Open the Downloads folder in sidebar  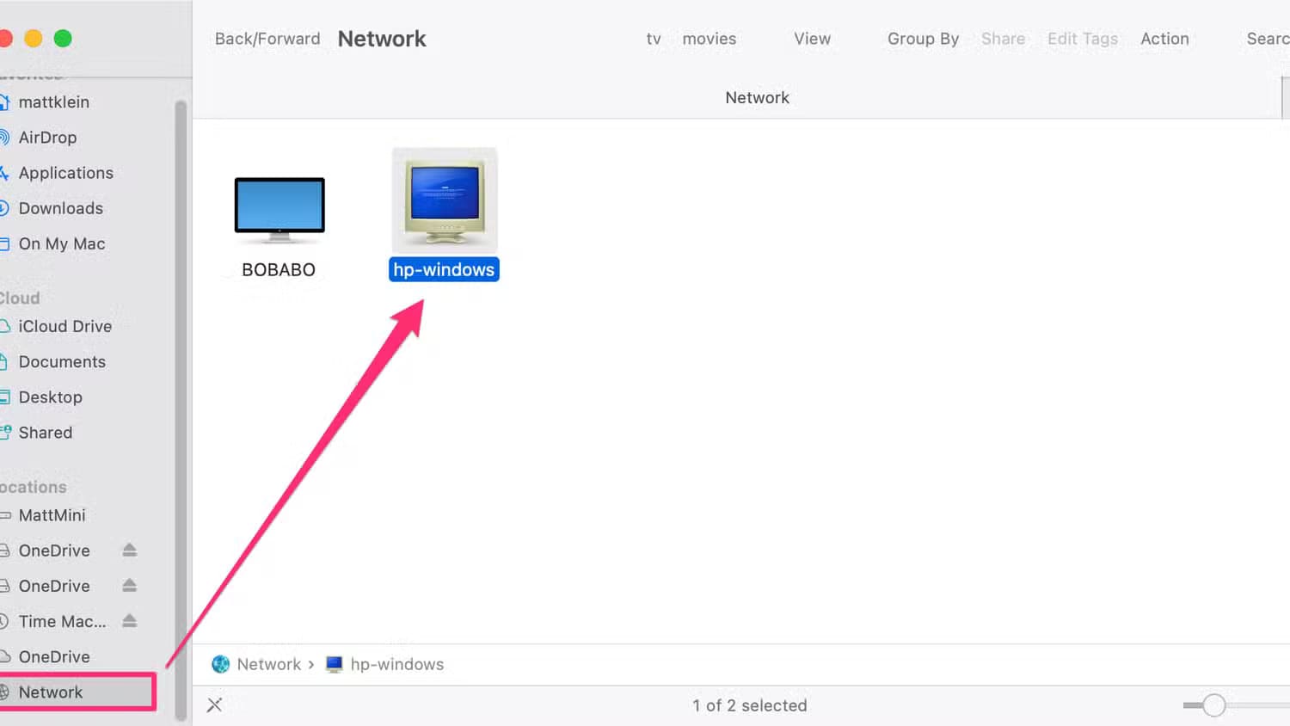pyautogui.click(x=60, y=208)
